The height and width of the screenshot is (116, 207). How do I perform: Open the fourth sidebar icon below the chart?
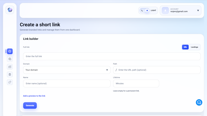(10, 74)
